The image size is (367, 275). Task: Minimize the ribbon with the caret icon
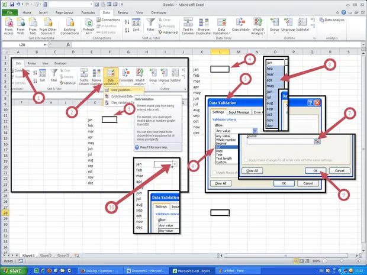click(x=337, y=12)
